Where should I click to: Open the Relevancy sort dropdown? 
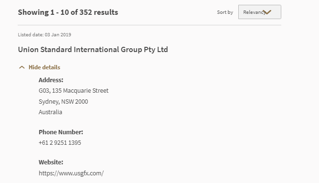(x=260, y=12)
